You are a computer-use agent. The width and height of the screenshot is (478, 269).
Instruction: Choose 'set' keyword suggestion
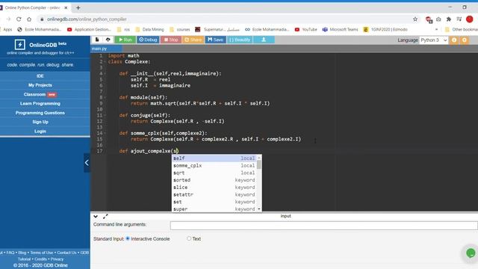[214, 202]
